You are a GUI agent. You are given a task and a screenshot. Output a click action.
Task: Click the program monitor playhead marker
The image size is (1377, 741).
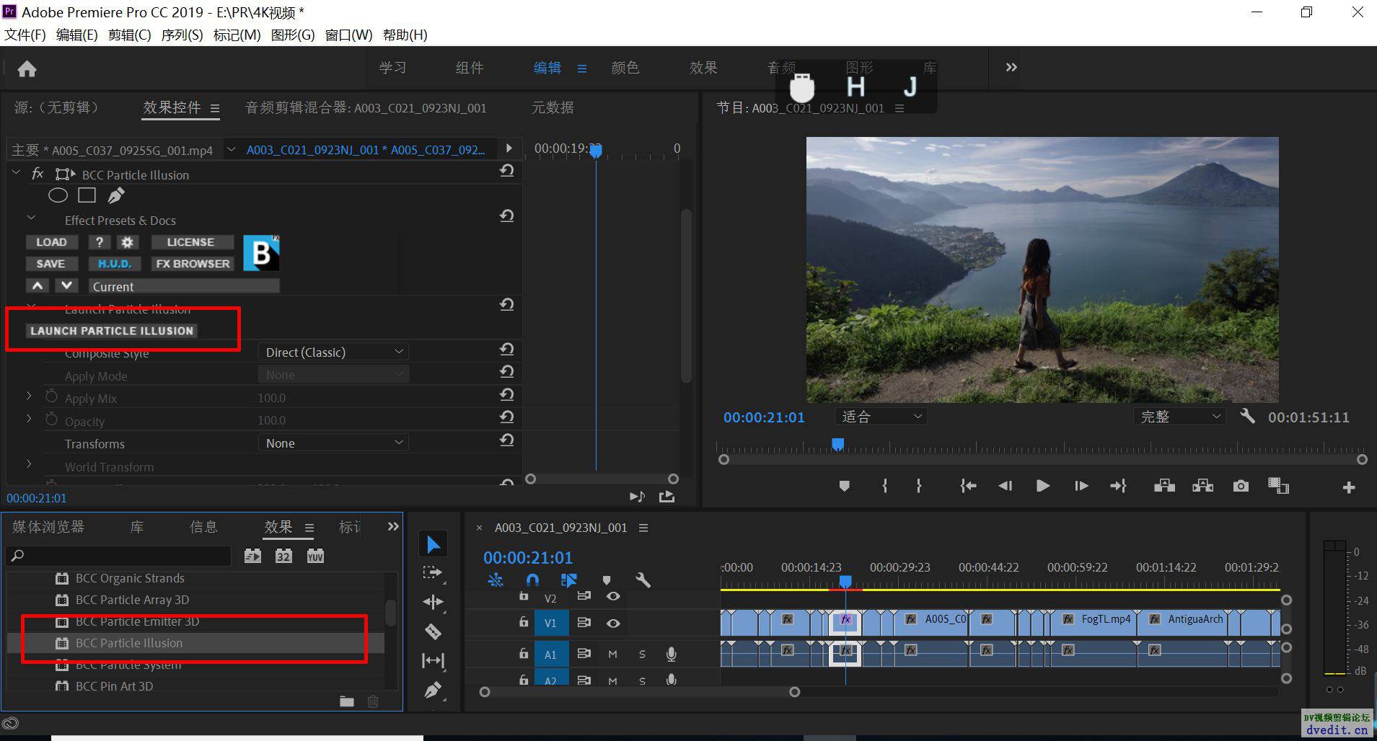tap(837, 444)
